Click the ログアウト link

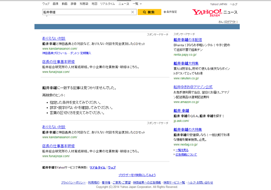pos(231,22)
